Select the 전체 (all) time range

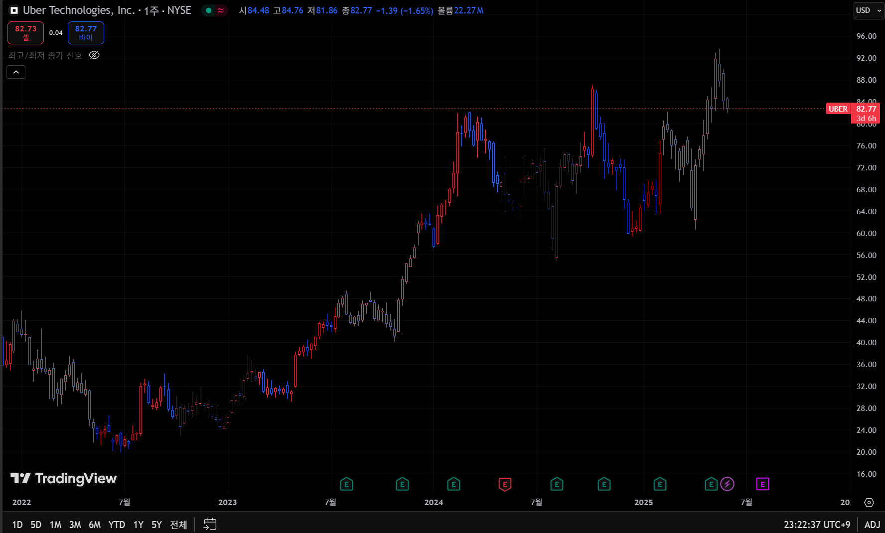(178, 525)
